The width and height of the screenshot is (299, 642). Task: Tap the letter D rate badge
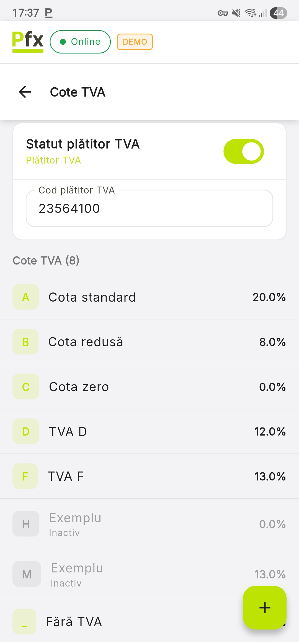point(26,431)
